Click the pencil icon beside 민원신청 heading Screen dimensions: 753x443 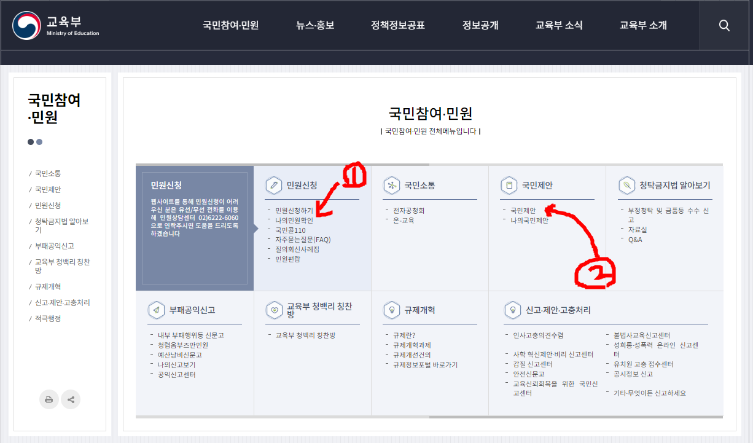pyautogui.click(x=274, y=185)
